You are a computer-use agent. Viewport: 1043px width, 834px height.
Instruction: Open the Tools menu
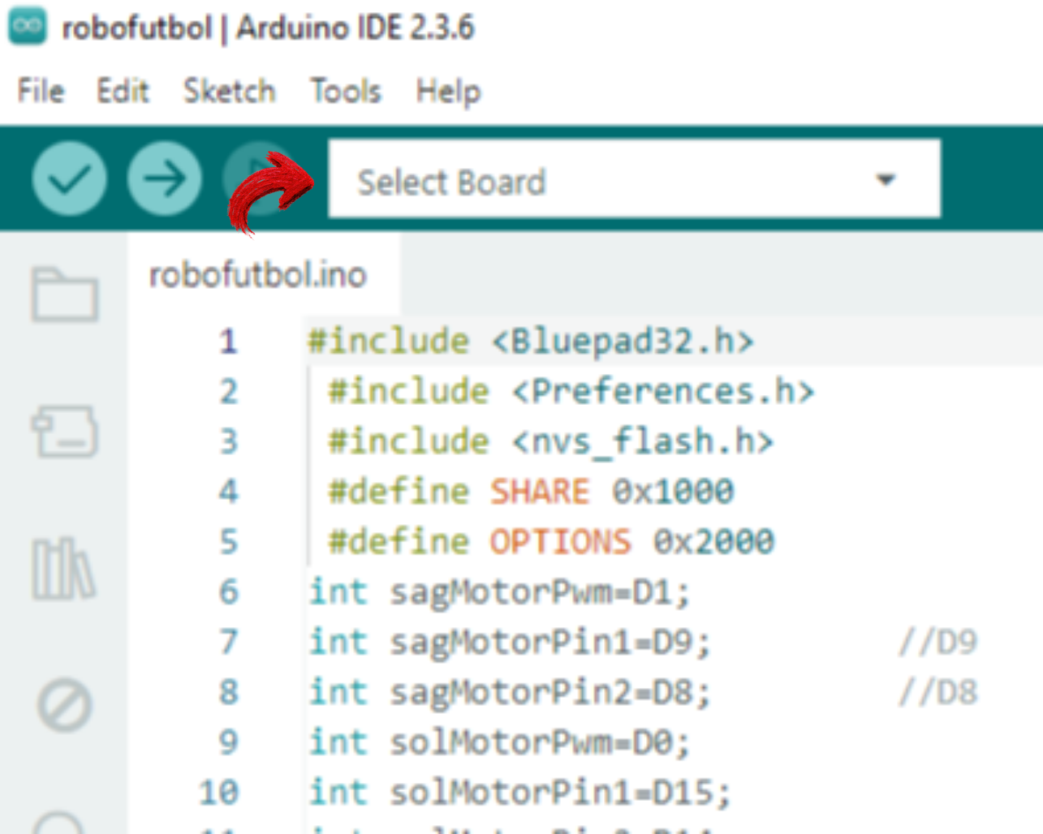pyautogui.click(x=345, y=91)
